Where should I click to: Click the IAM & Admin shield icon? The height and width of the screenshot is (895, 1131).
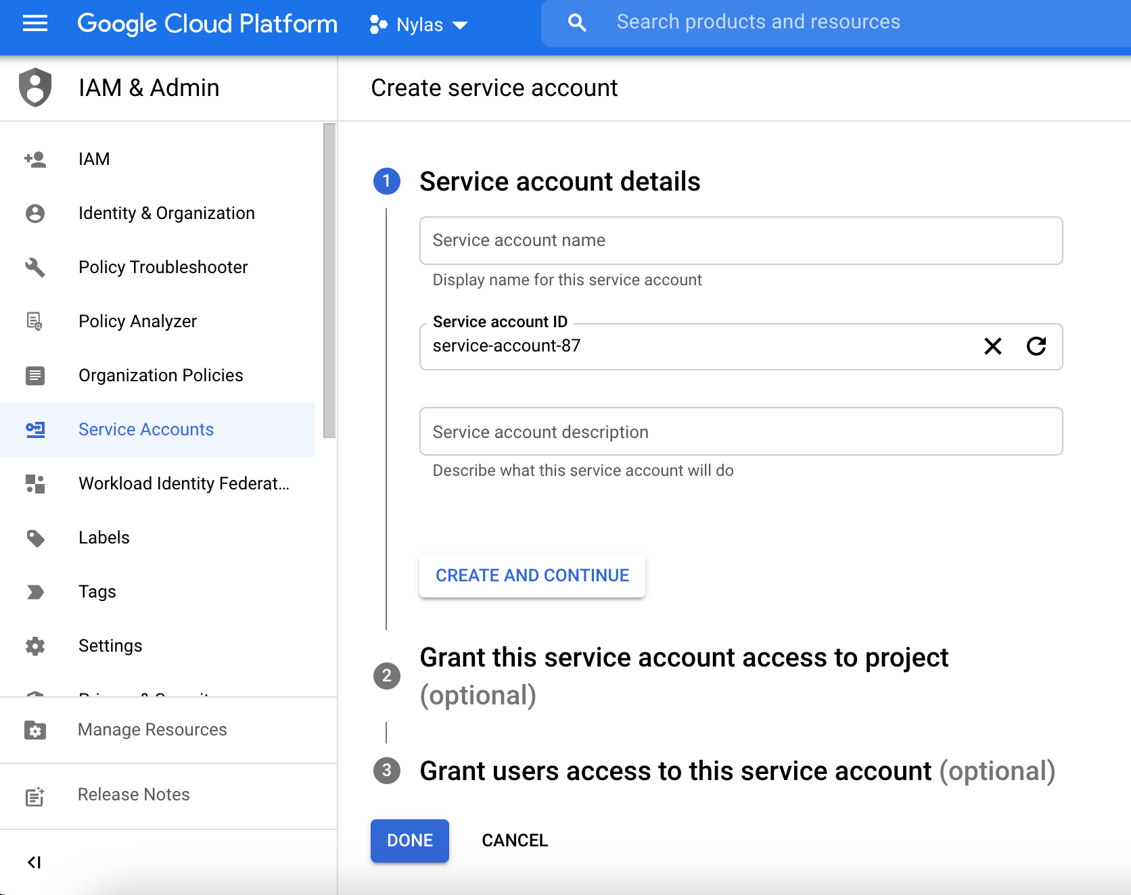tap(34, 87)
